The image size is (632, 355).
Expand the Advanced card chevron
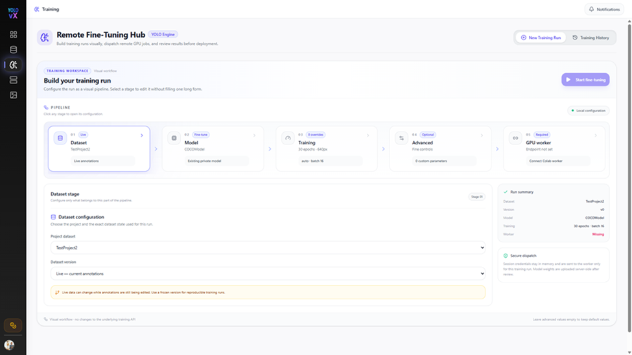coord(482,135)
